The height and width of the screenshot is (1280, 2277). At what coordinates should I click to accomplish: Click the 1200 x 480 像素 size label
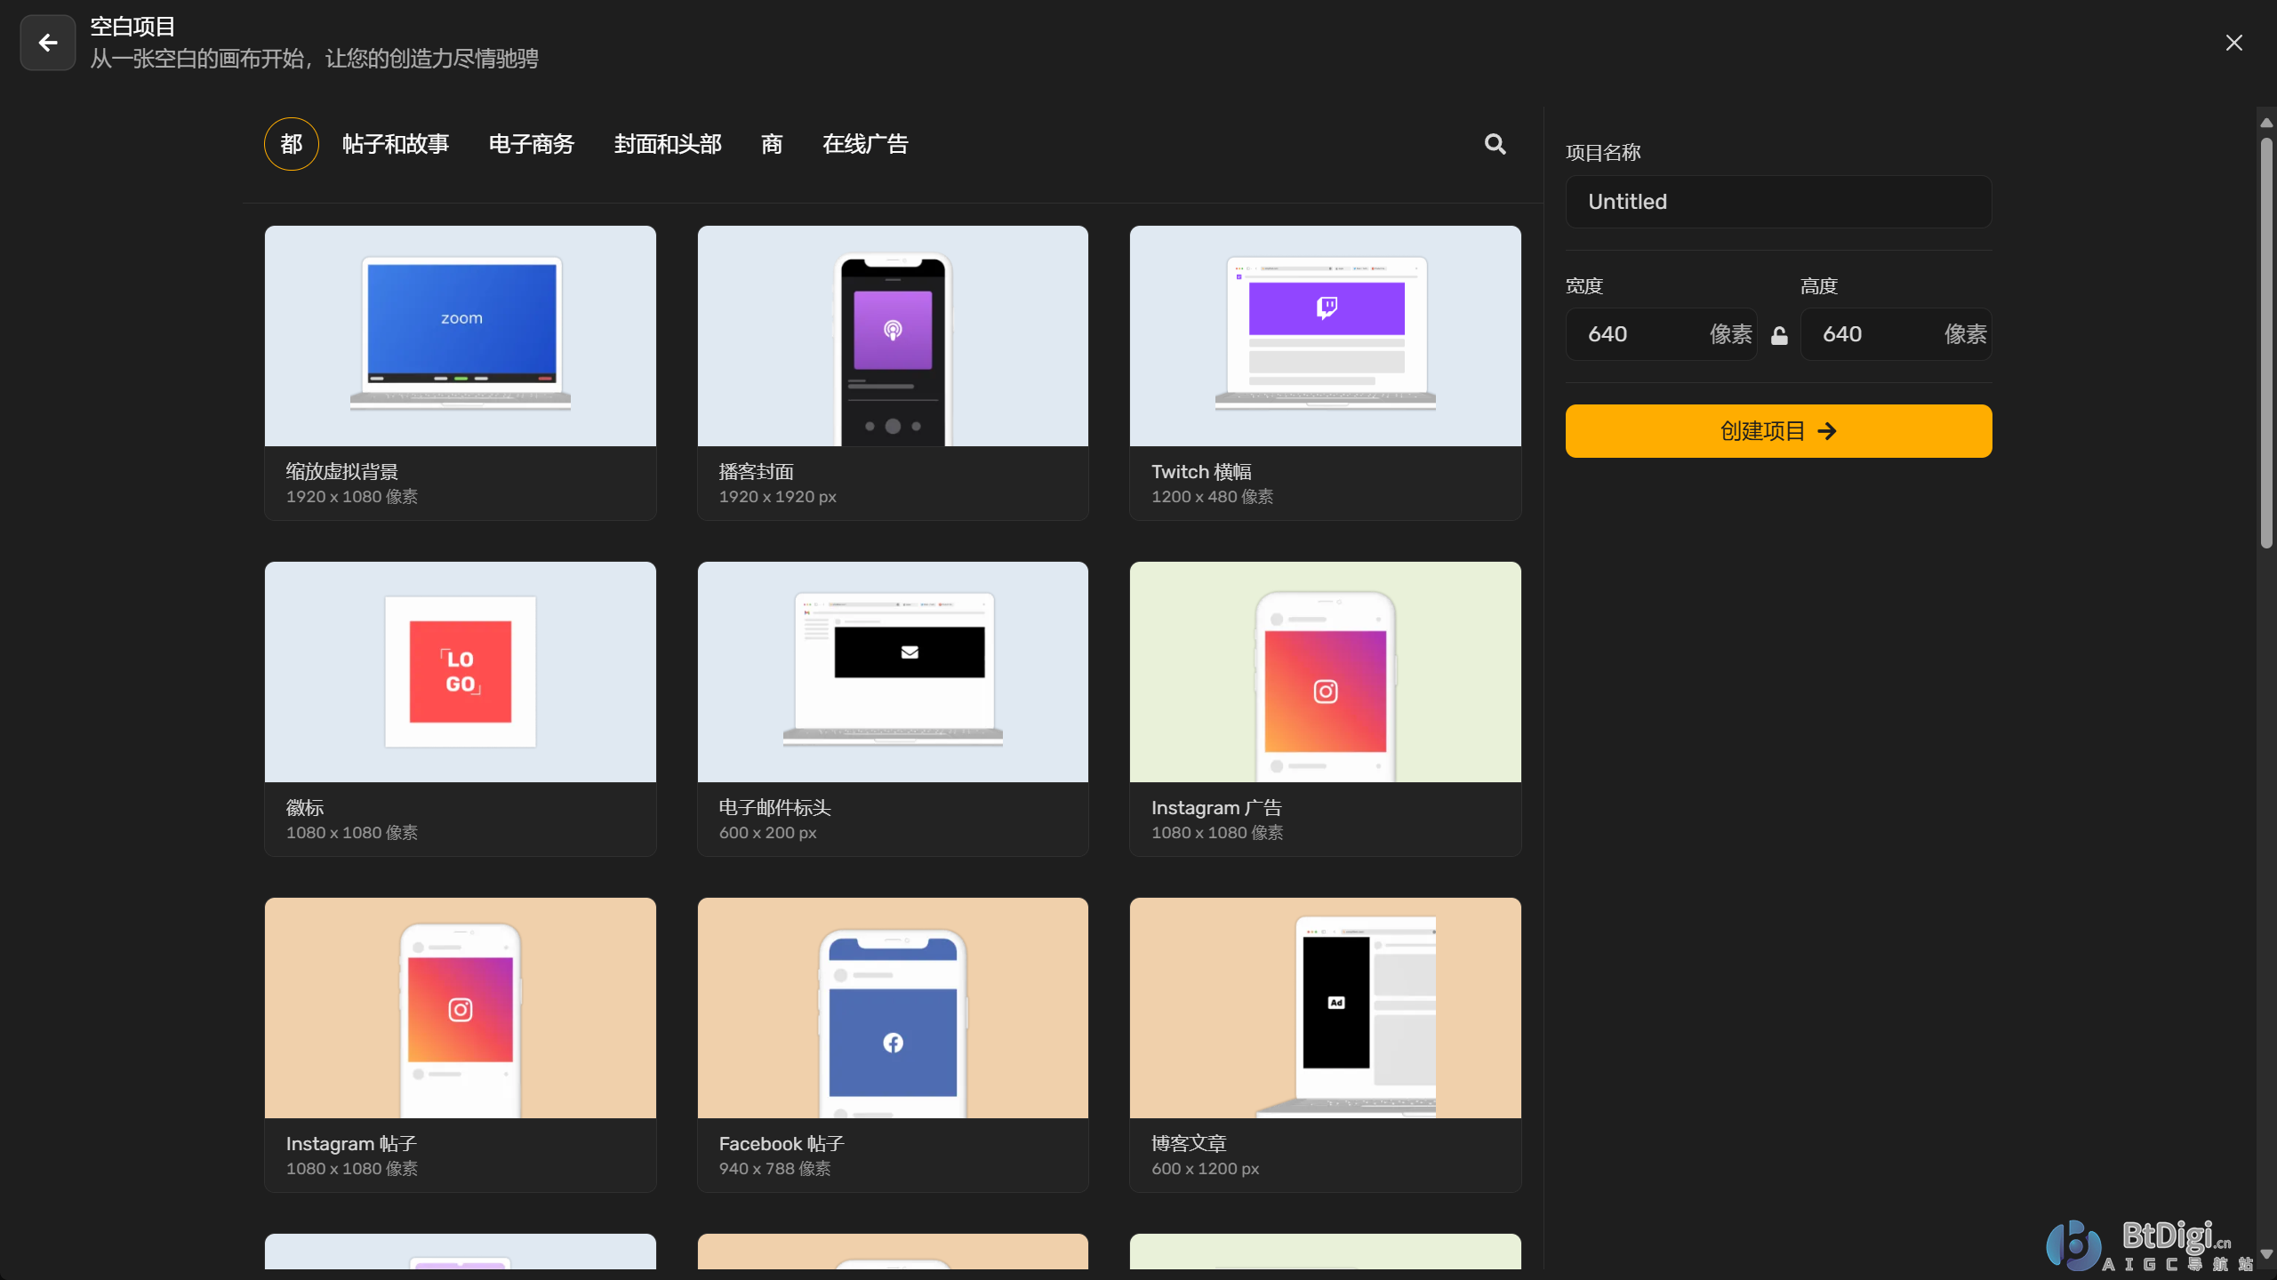point(1213,497)
